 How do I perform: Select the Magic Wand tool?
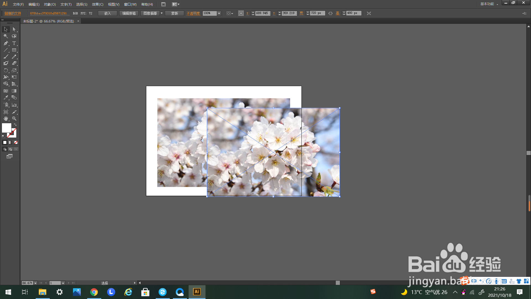coord(6,36)
